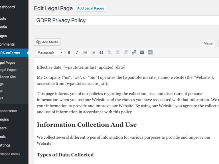The width and height of the screenshot is (219, 164).
Task: Insert a bulleted list
Action: click(x=85, y=53)
